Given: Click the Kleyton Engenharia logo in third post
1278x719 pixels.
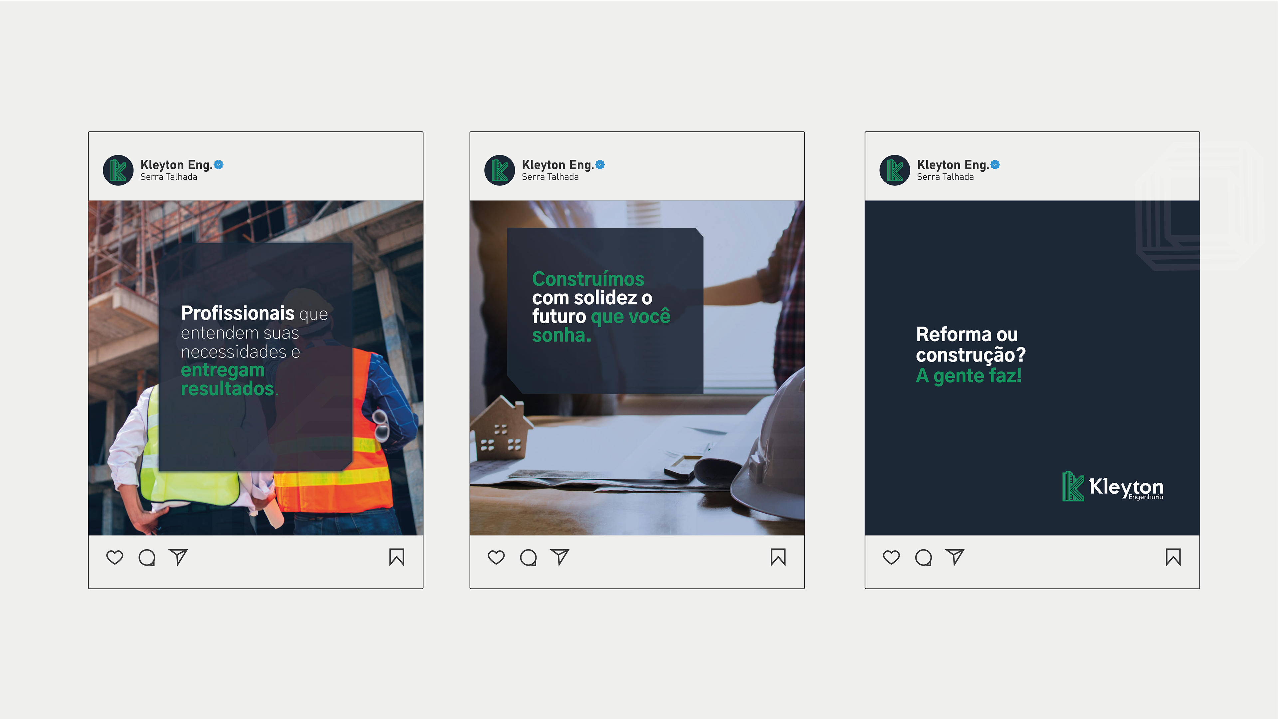Looking at the screenshot, I should tap(1112, 487).
